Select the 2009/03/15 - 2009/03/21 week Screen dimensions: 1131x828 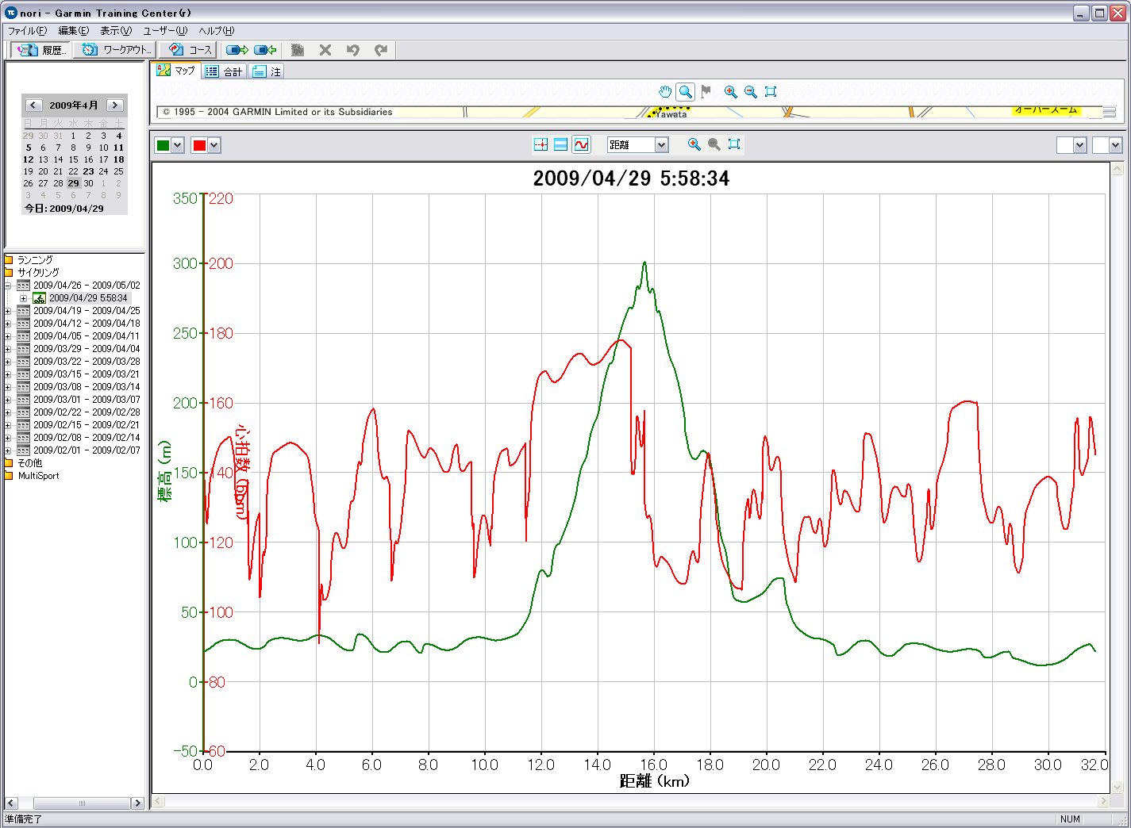tap(87, 374)
